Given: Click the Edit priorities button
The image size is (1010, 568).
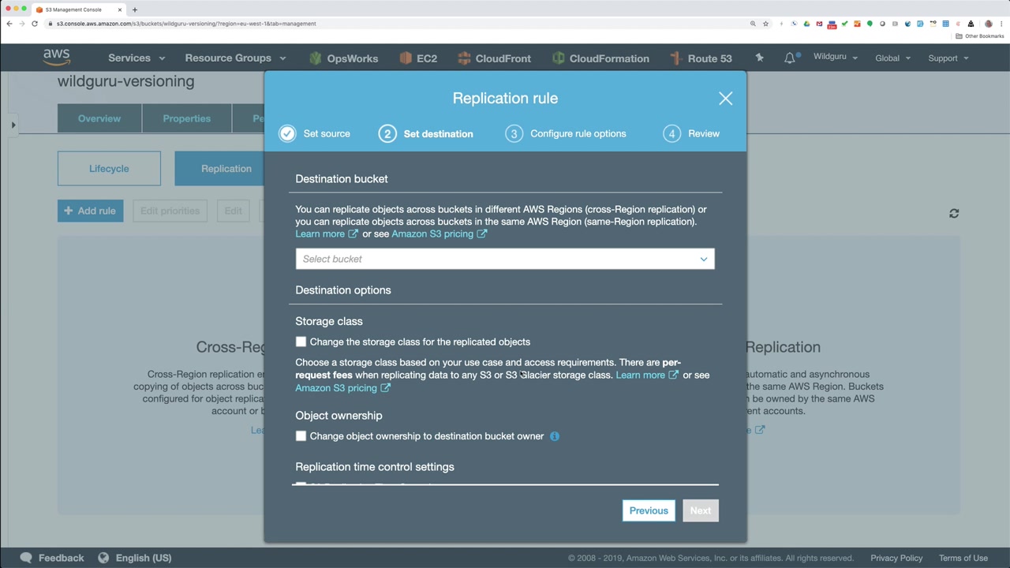Looking at the screenshot, I should tap(170, 211).
